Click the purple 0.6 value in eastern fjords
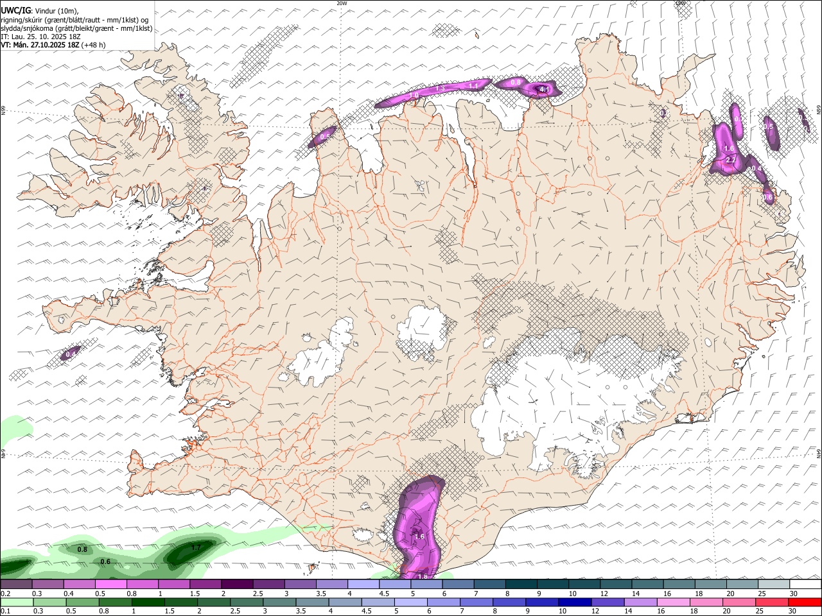This screenshot has height=616, width=822. (768, 198)
